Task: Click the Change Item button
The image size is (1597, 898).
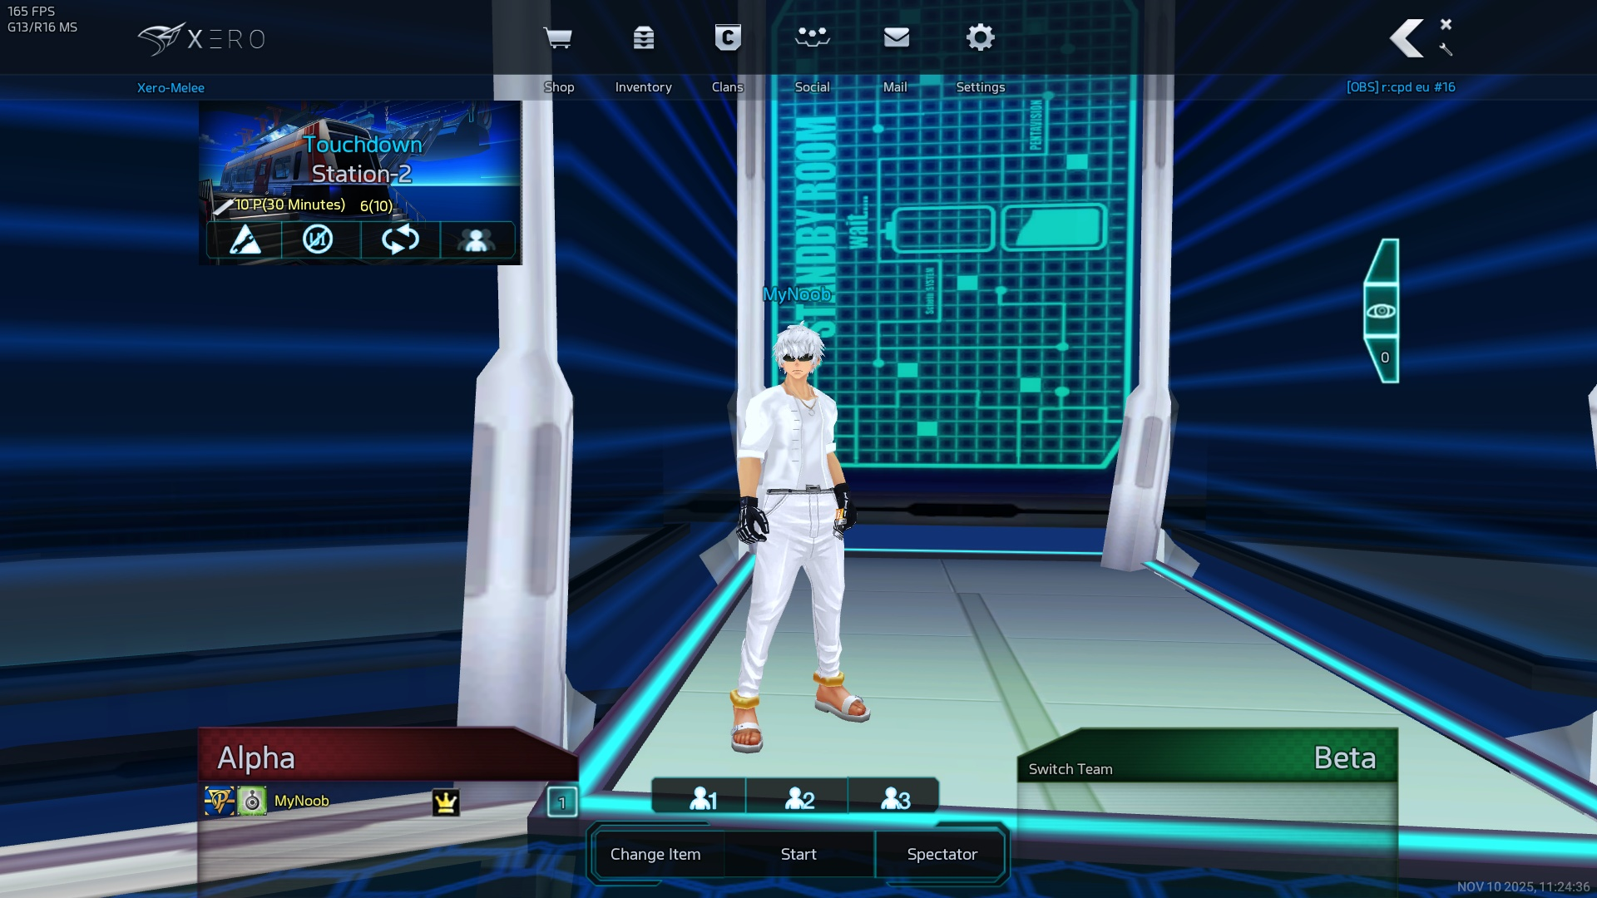Action: pos(655,854)
